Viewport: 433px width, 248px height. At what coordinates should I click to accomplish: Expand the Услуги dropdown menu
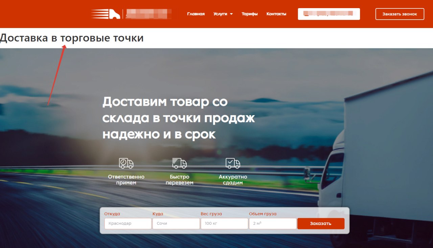pos(223,14)
